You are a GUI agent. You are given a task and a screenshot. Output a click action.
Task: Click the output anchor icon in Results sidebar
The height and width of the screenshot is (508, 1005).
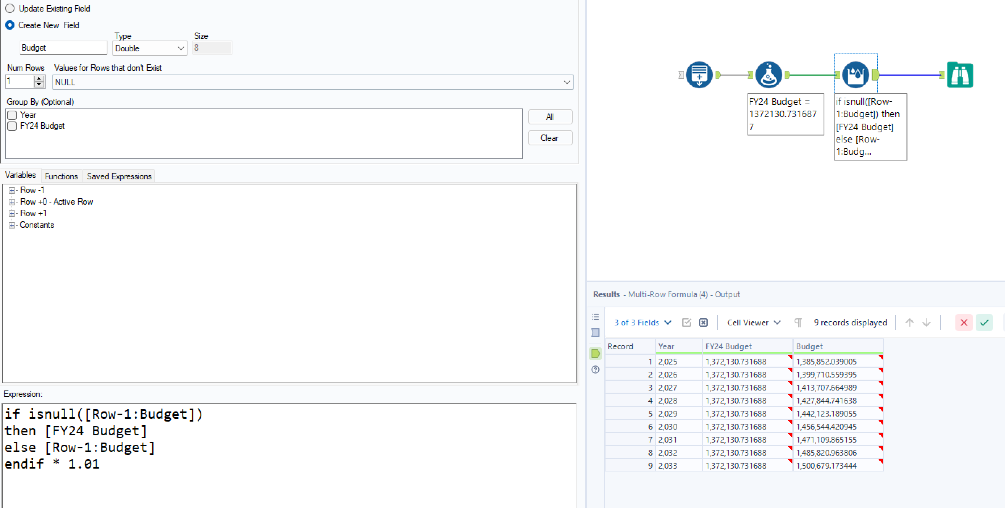click(x=595, y=354)
